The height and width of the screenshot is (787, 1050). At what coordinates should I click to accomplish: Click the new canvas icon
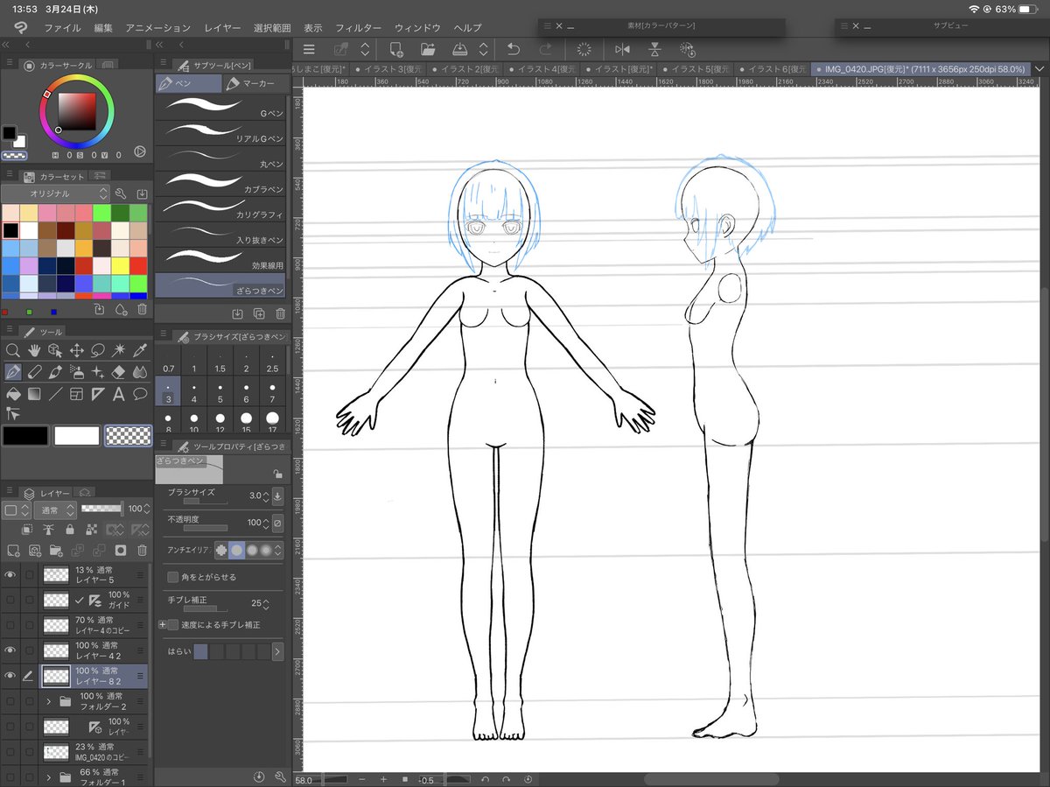coord(396,50)
